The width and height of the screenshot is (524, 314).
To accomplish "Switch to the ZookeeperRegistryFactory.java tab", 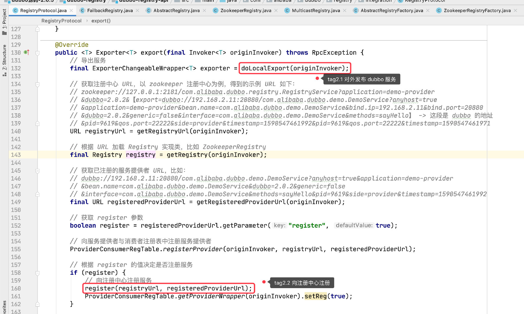I will [477, 10].
